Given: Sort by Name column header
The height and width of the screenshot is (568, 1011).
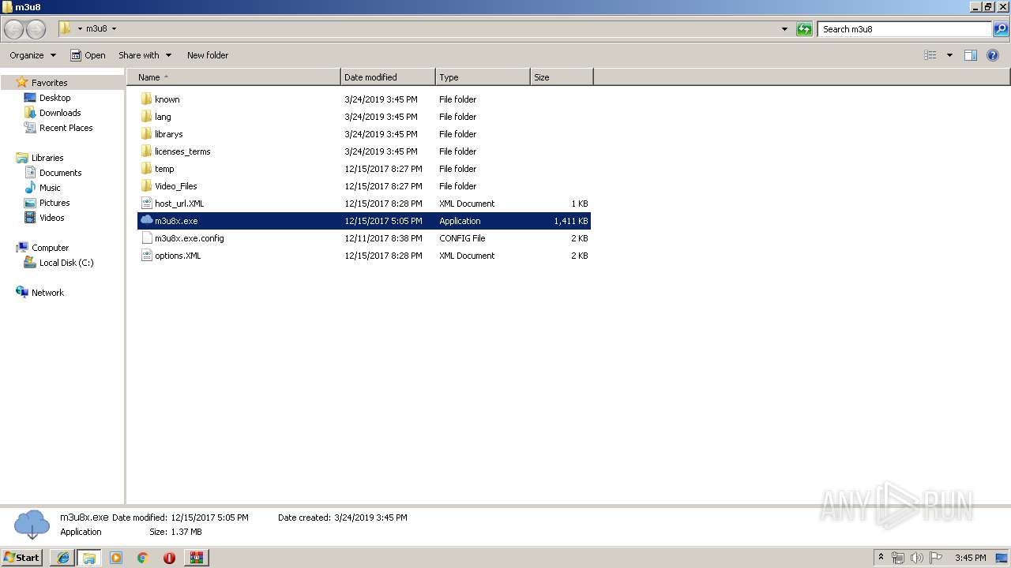Looking at the screenshot, I should [x=234, y=77].
